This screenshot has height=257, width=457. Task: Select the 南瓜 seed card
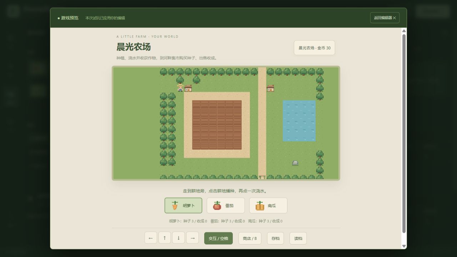click(268, 206)
